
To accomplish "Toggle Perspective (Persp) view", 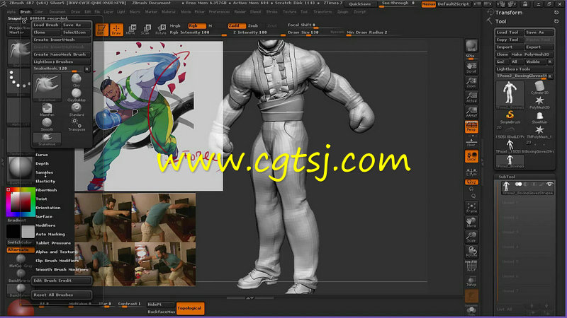I will 471,127.
